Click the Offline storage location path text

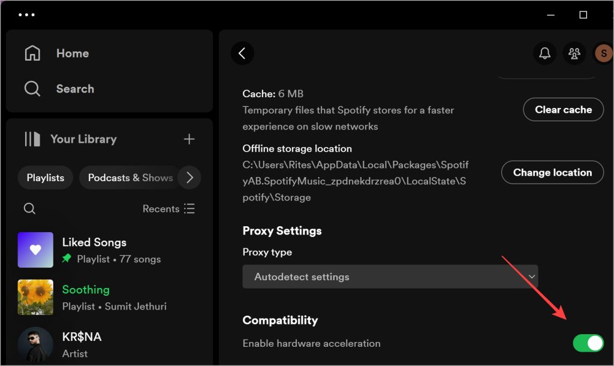point(356,181)
